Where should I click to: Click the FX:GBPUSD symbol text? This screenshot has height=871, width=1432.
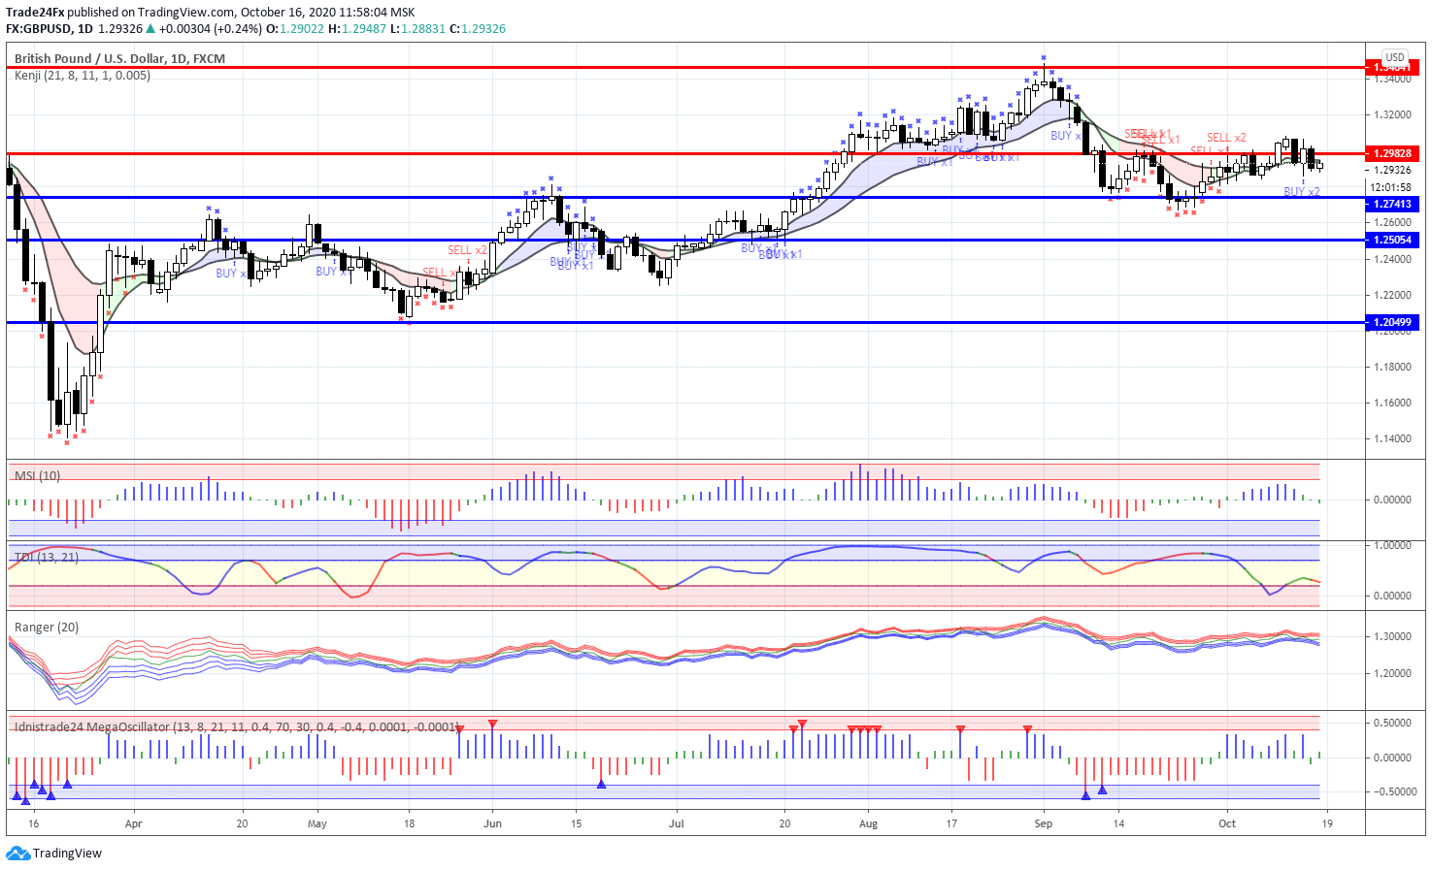40,29
